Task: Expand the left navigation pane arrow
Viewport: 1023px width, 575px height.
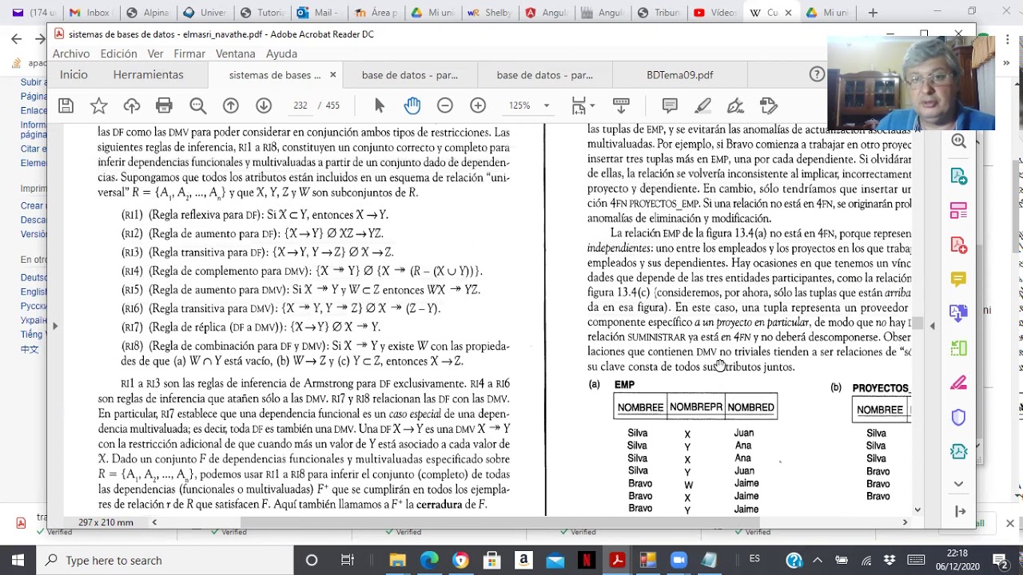Action: [x=55, y=326]
